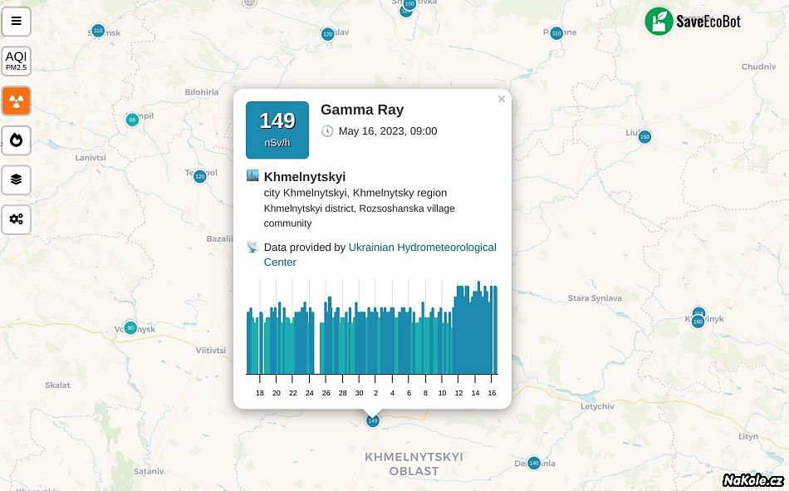The image size is (789, 491).
Task: Show the fires layer
Action: pos(16,140)
